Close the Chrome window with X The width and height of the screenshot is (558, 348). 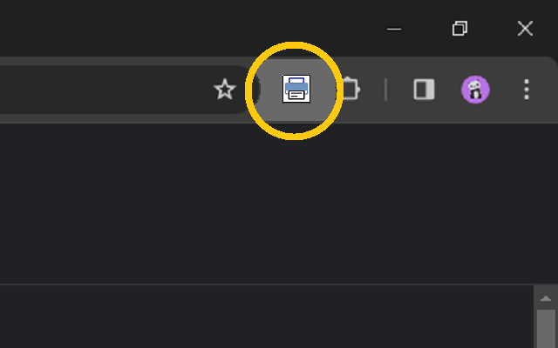(525, 29)
